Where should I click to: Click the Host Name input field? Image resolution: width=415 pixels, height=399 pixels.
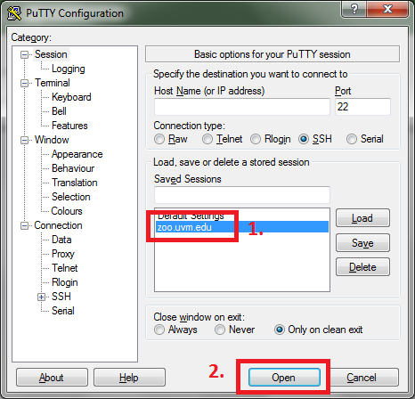pyautogui.click(x=242, y=107)
